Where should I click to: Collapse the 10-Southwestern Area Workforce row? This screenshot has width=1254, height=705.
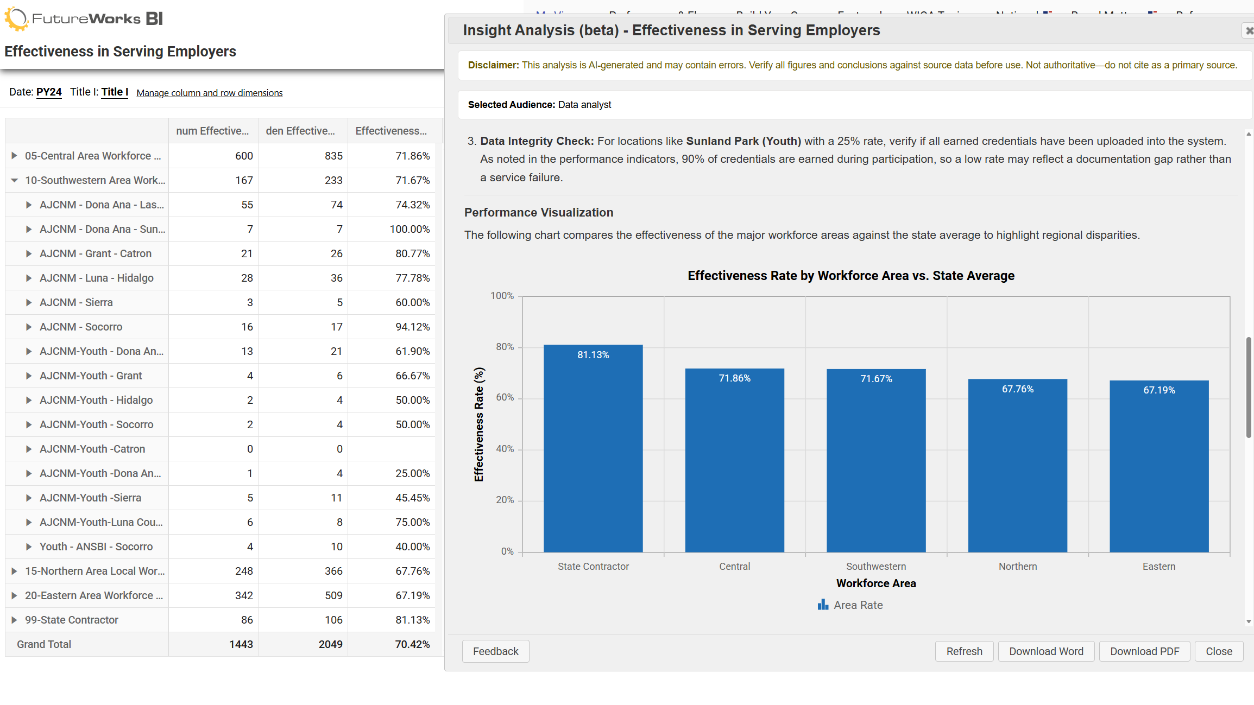(14, 180)
